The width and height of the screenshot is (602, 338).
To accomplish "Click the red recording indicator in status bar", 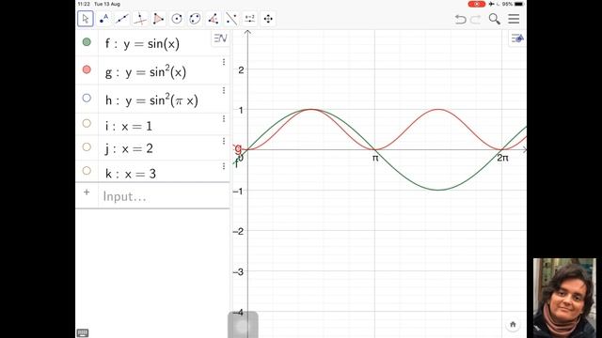I will (x=477, y=4).
